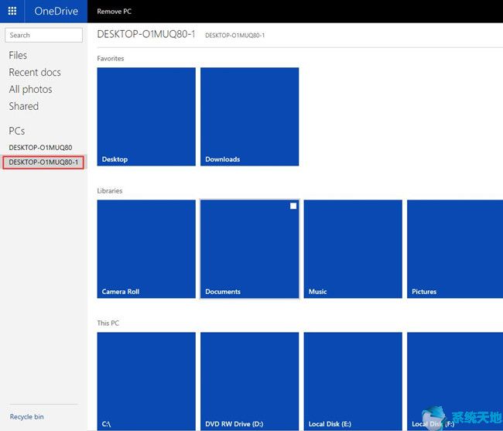Viewport: 503px width, 431px height.
Task: Open the C:\ drive tile
Action: tap(146, 381)
